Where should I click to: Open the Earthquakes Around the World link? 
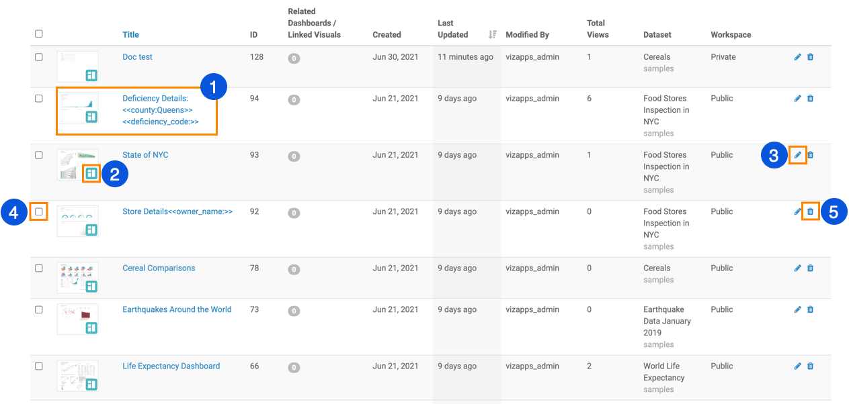[x=177, y=309]
